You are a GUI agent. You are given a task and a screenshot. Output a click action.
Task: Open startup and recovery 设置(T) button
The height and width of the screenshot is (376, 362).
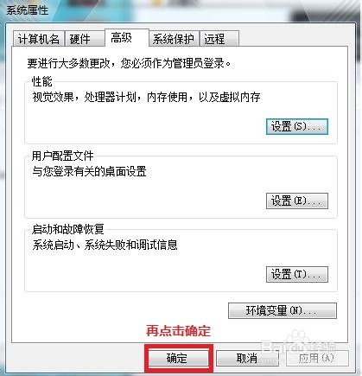click(x=297, y=274)
